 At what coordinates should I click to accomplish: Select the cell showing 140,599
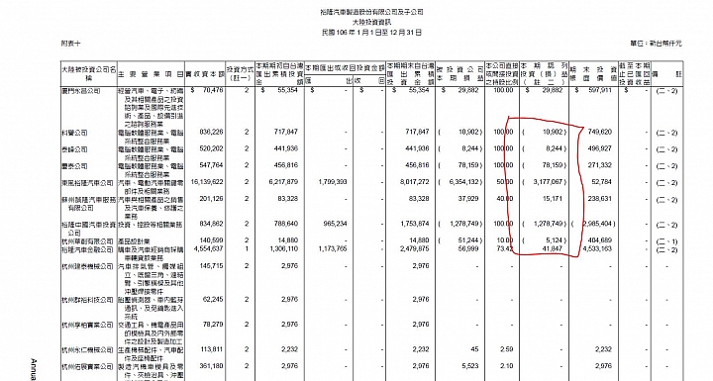click(x=212, y=240)
